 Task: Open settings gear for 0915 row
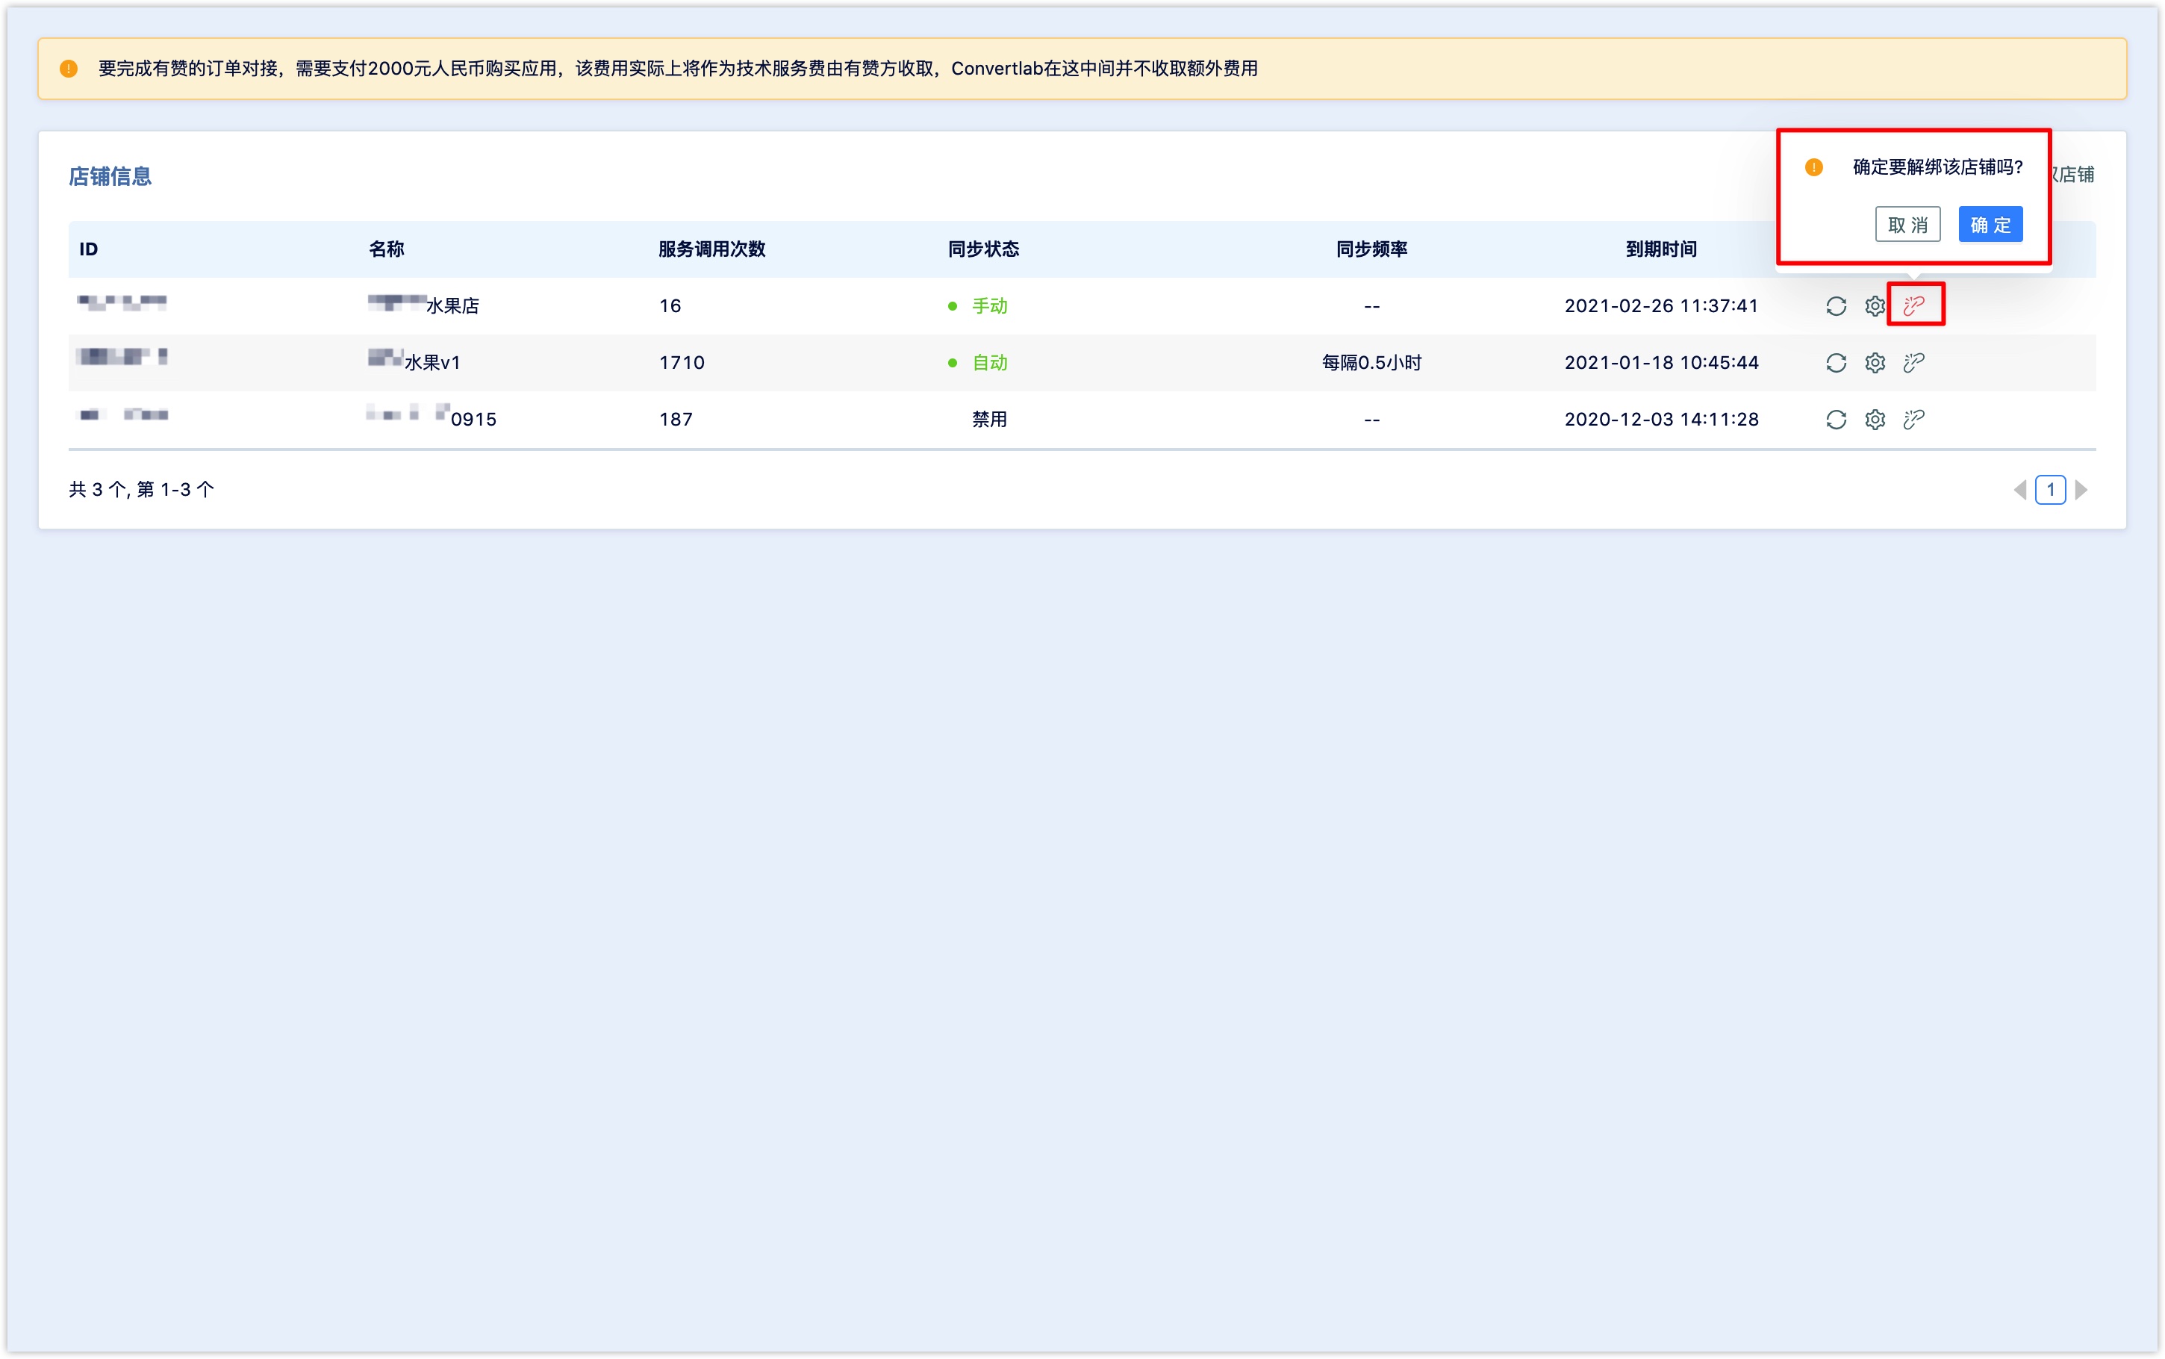tap(1874, 420)
